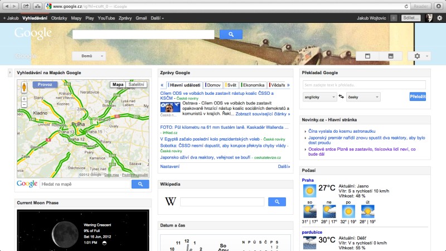Viewport: 446px width, 251px height.
Task: Open Mapy in top bar
Action: click(x=76, y=18)
